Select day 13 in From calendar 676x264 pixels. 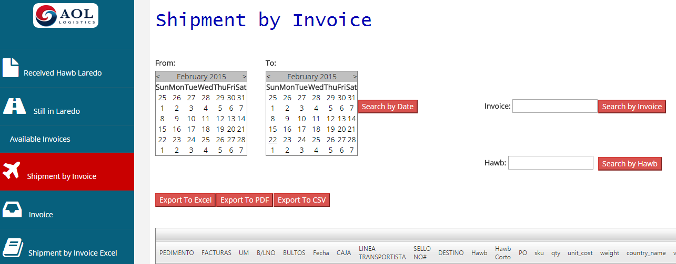click(231, 119)
